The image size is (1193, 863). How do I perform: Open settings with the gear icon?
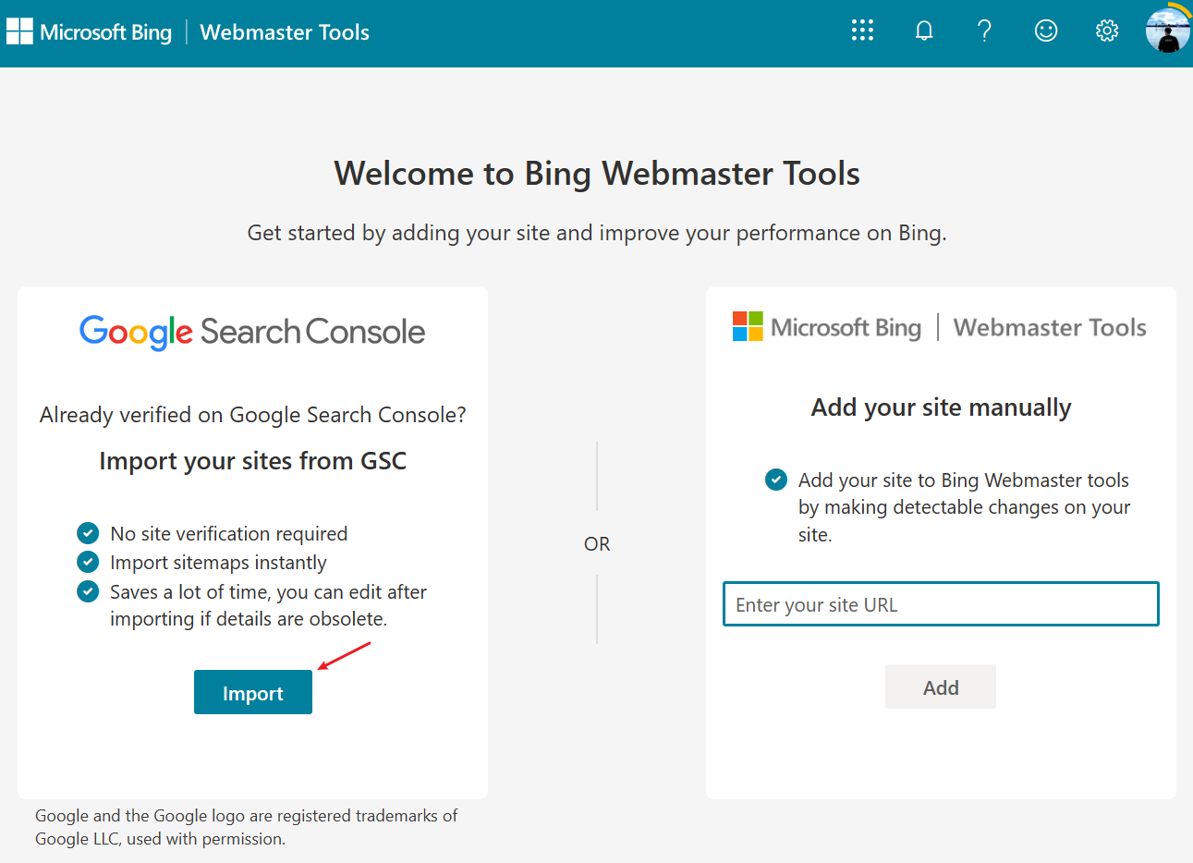click(1106, 30)
